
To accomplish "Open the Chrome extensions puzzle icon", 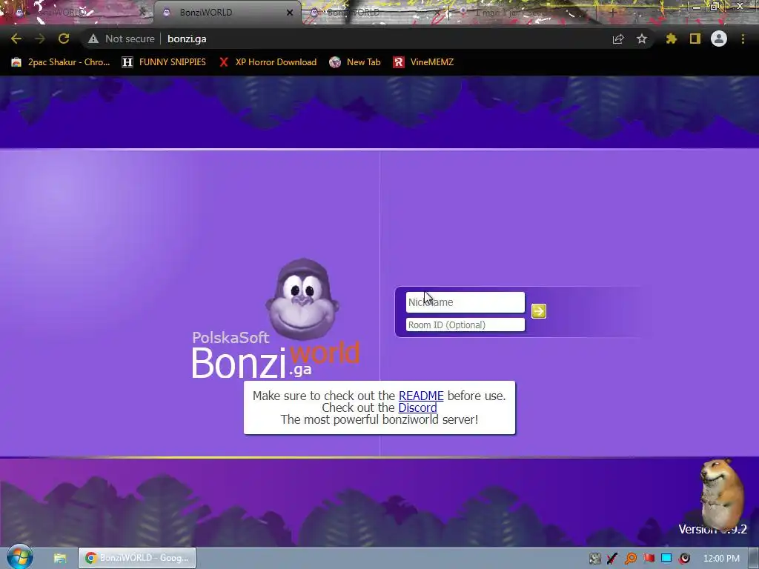I will point(671,39).
